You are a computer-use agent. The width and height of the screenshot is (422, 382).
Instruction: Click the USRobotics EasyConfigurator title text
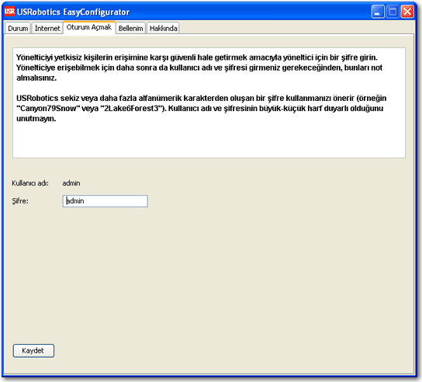point(73,12)
